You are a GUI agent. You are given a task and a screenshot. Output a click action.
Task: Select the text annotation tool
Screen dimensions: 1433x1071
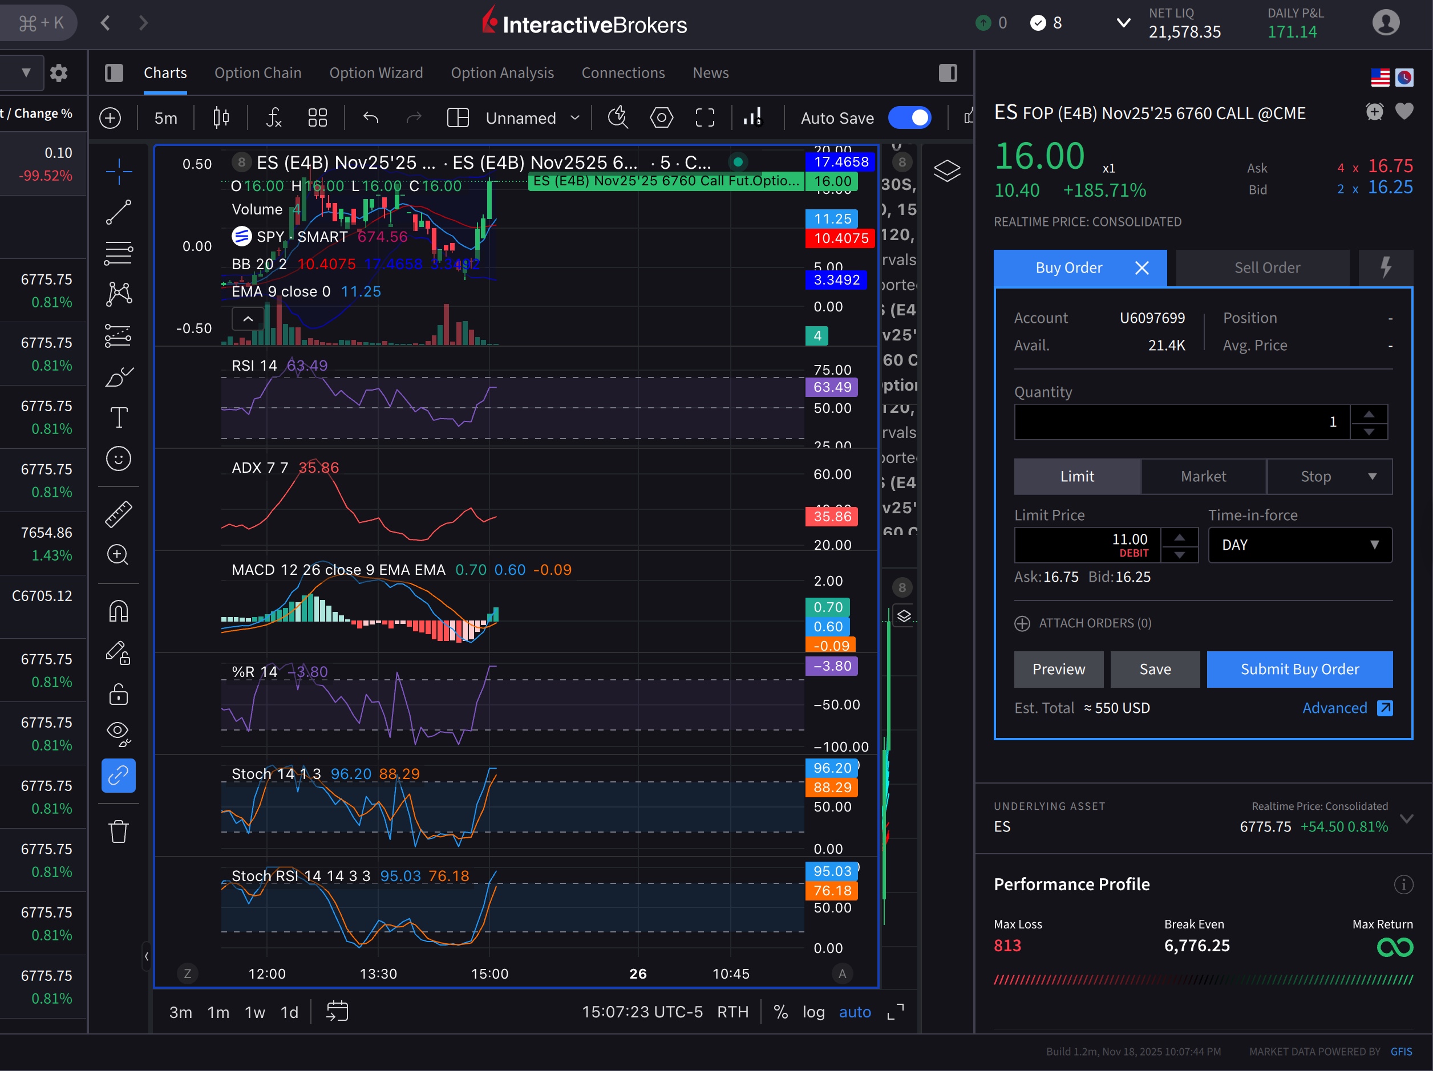point(119,417)
